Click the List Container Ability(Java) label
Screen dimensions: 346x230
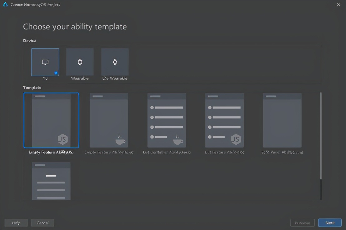coord(167,152)
